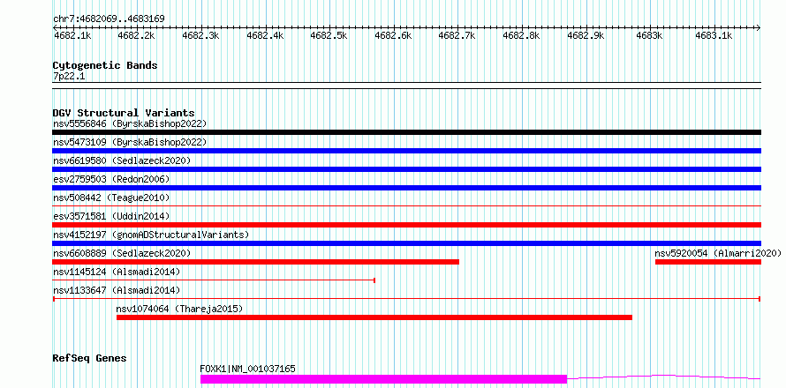The image size is (786, 388).
Task: Select the thin nsv1145124 variant line
Action: (x=214, y=280)
